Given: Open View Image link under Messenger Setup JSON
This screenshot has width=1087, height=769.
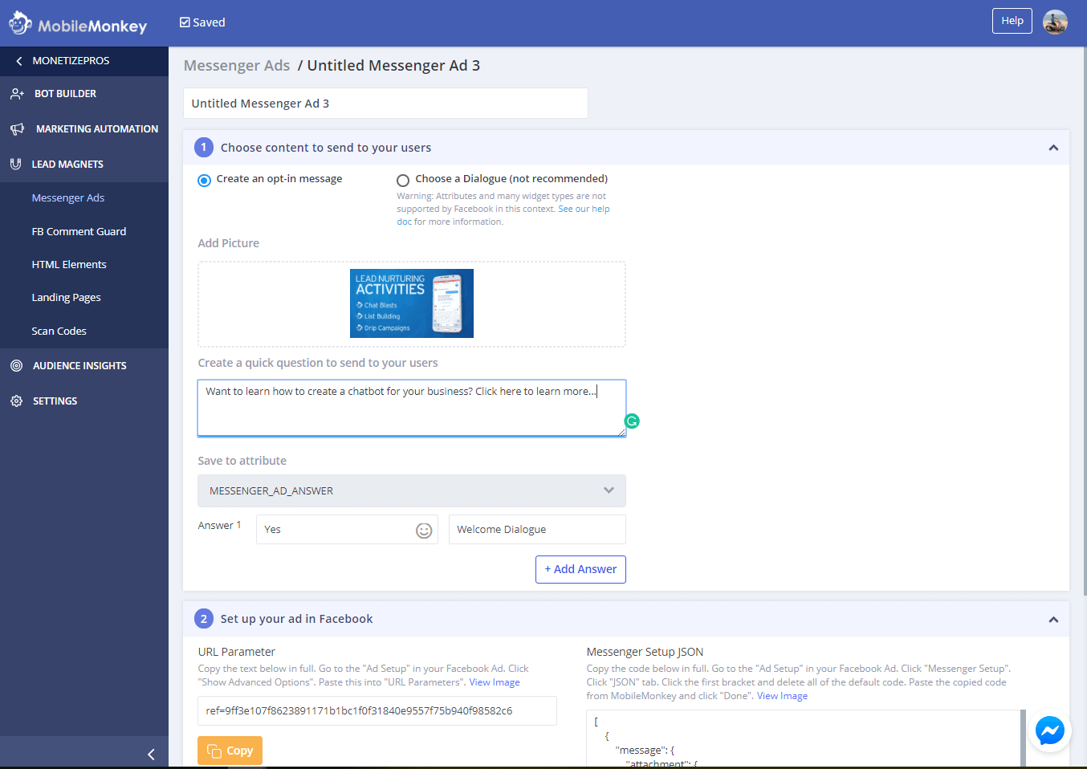Looking at the screenshot, I should [782, 696].
